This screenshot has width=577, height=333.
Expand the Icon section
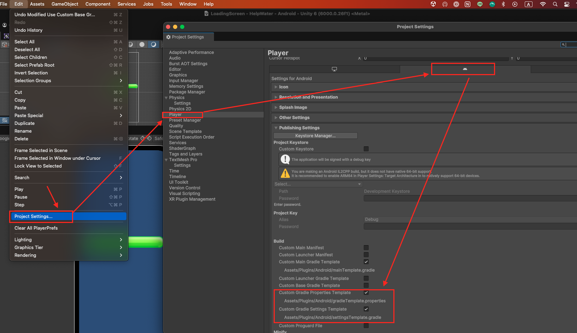click(276, 87)
